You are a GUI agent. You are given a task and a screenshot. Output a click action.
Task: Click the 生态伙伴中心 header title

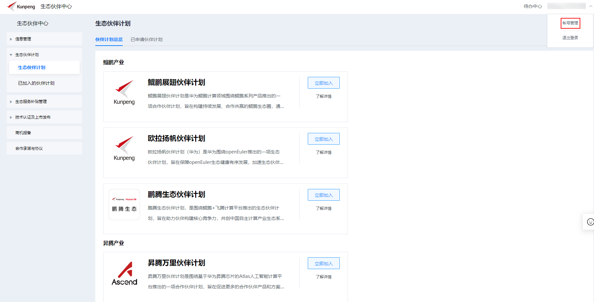click(56, 6)
